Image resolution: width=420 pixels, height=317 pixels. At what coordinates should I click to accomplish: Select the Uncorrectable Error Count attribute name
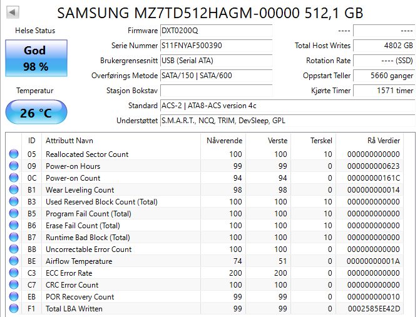point(89,249)
